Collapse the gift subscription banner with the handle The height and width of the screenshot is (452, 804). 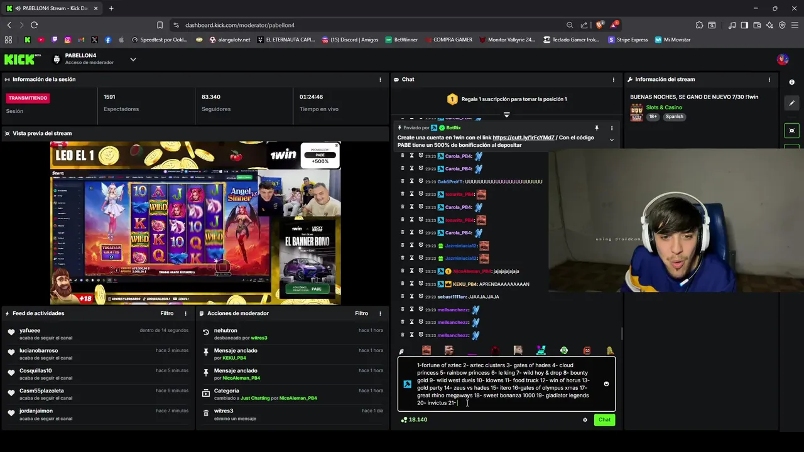[x=506, y=114]
